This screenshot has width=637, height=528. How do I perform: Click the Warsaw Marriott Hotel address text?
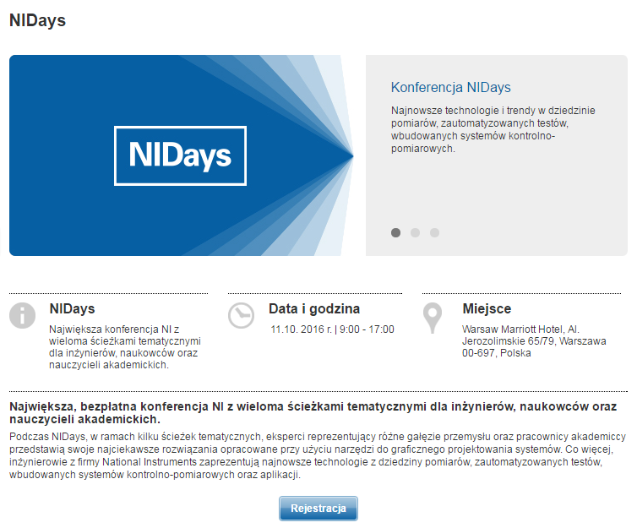(x=534, y=340)
